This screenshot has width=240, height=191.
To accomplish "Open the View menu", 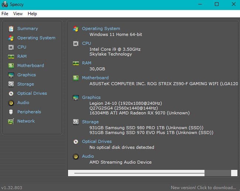I will point(18,14).
